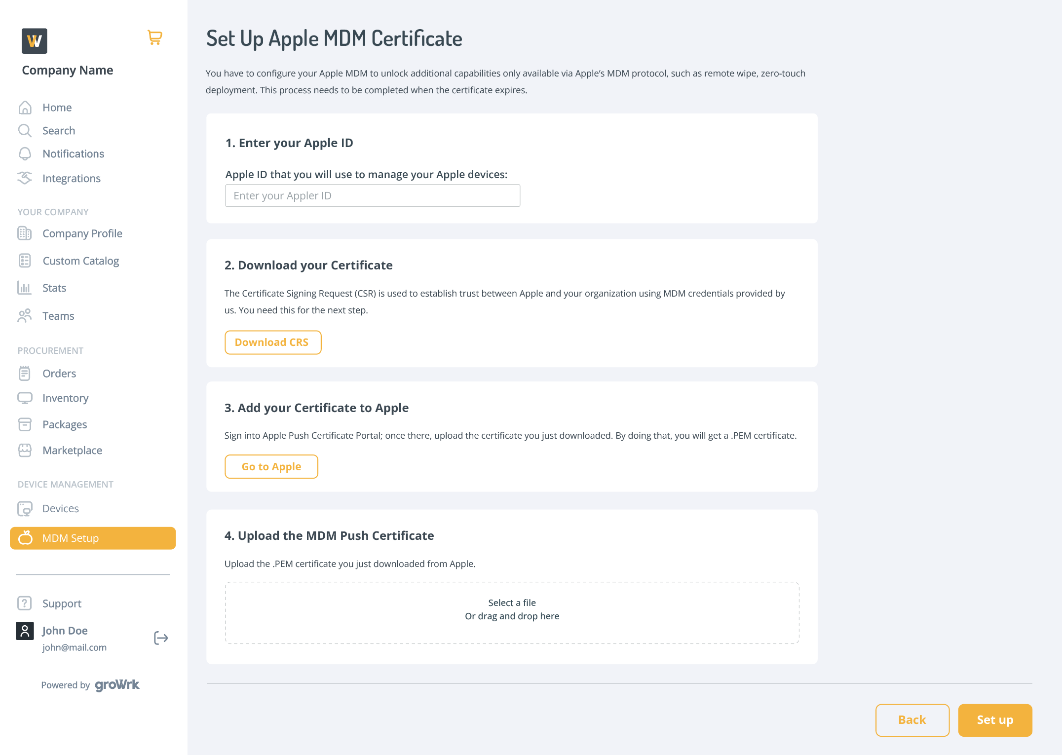Click the shopping cart icon

coord(154,38)
